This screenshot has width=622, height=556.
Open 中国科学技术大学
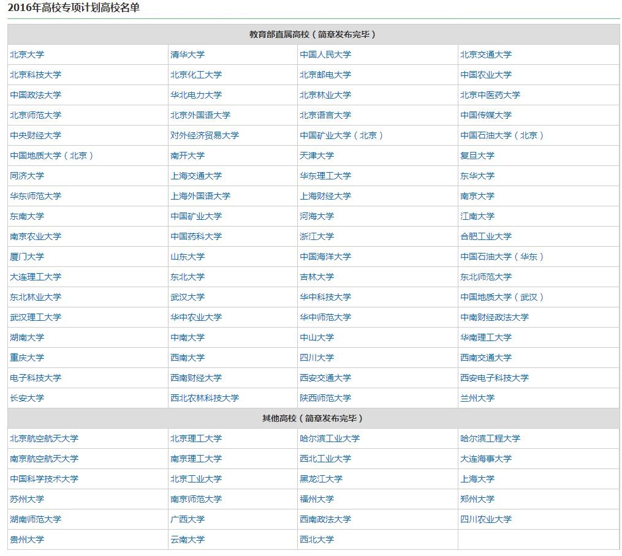pyautogui.click(x=44, y=479)
